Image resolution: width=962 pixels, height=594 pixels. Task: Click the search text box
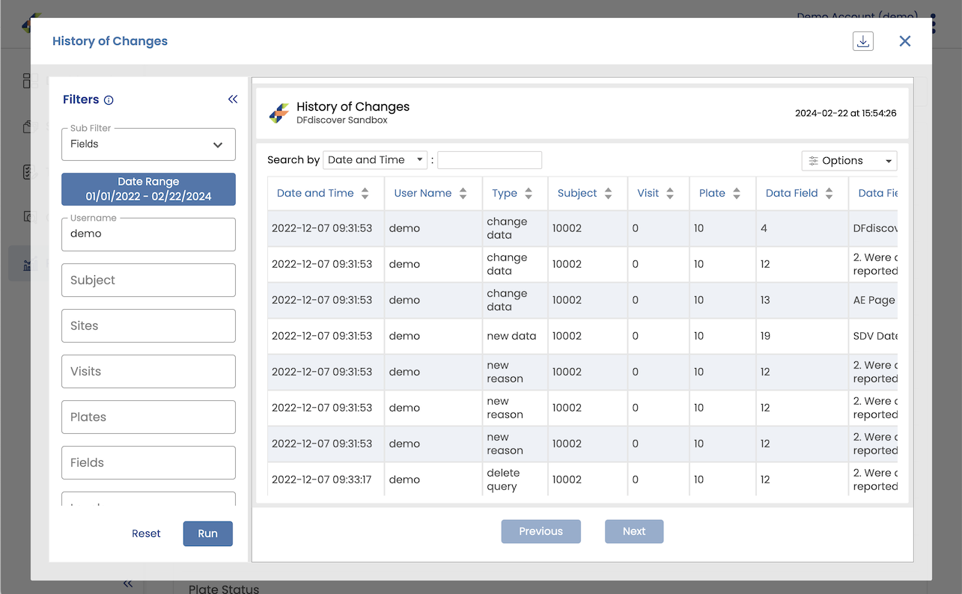[x=490, y=160]
